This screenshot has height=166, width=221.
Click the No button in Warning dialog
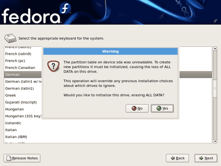(x=137, y=108)
